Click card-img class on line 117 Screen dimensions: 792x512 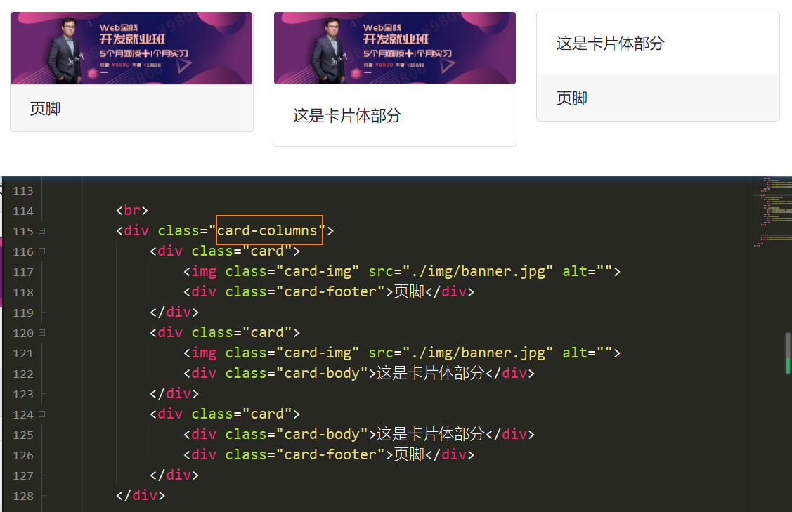318,272
